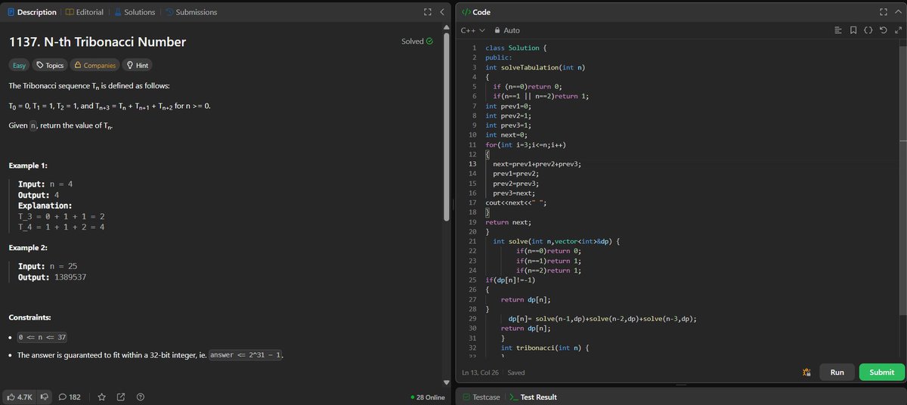The width and height of the screenshot is (907, 405).
Task: Click code line 'int solveTabulation(int n)'
Action: [x=535, y=67]
